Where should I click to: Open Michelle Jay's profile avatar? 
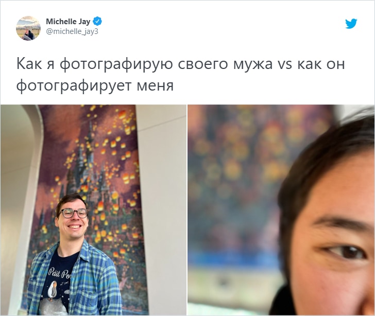(28, 28)
